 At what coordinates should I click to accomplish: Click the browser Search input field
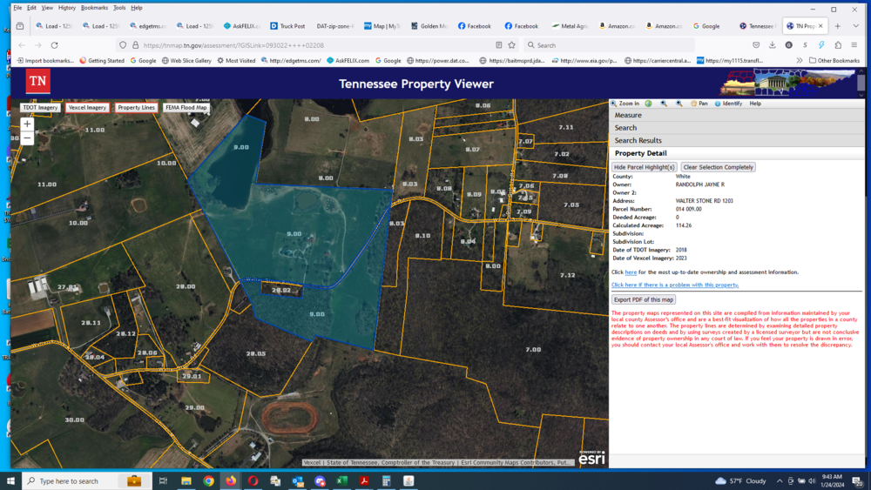click(610, 45)
